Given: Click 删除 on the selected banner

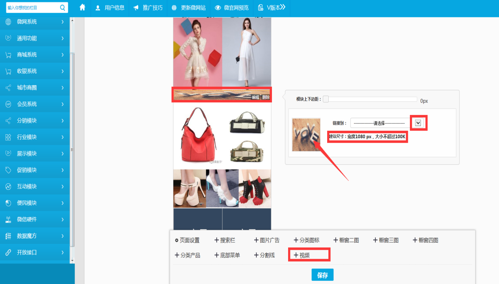Looking at the screenshot, I should [x=266, y=97].
